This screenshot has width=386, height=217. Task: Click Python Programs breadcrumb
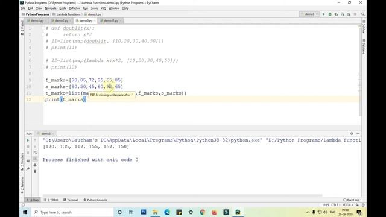click(35, 14)
